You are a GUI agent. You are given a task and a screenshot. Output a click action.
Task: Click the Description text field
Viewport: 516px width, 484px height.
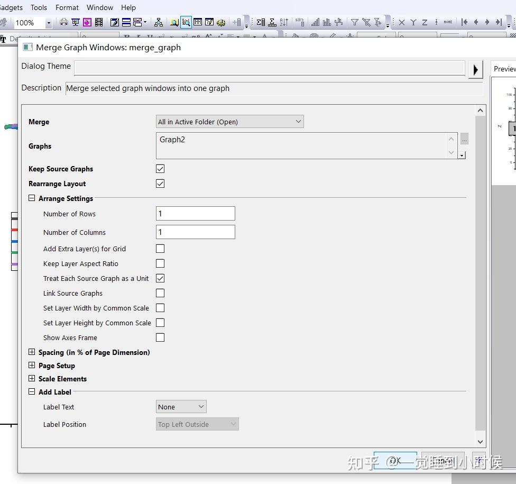[x=274, y=88]
